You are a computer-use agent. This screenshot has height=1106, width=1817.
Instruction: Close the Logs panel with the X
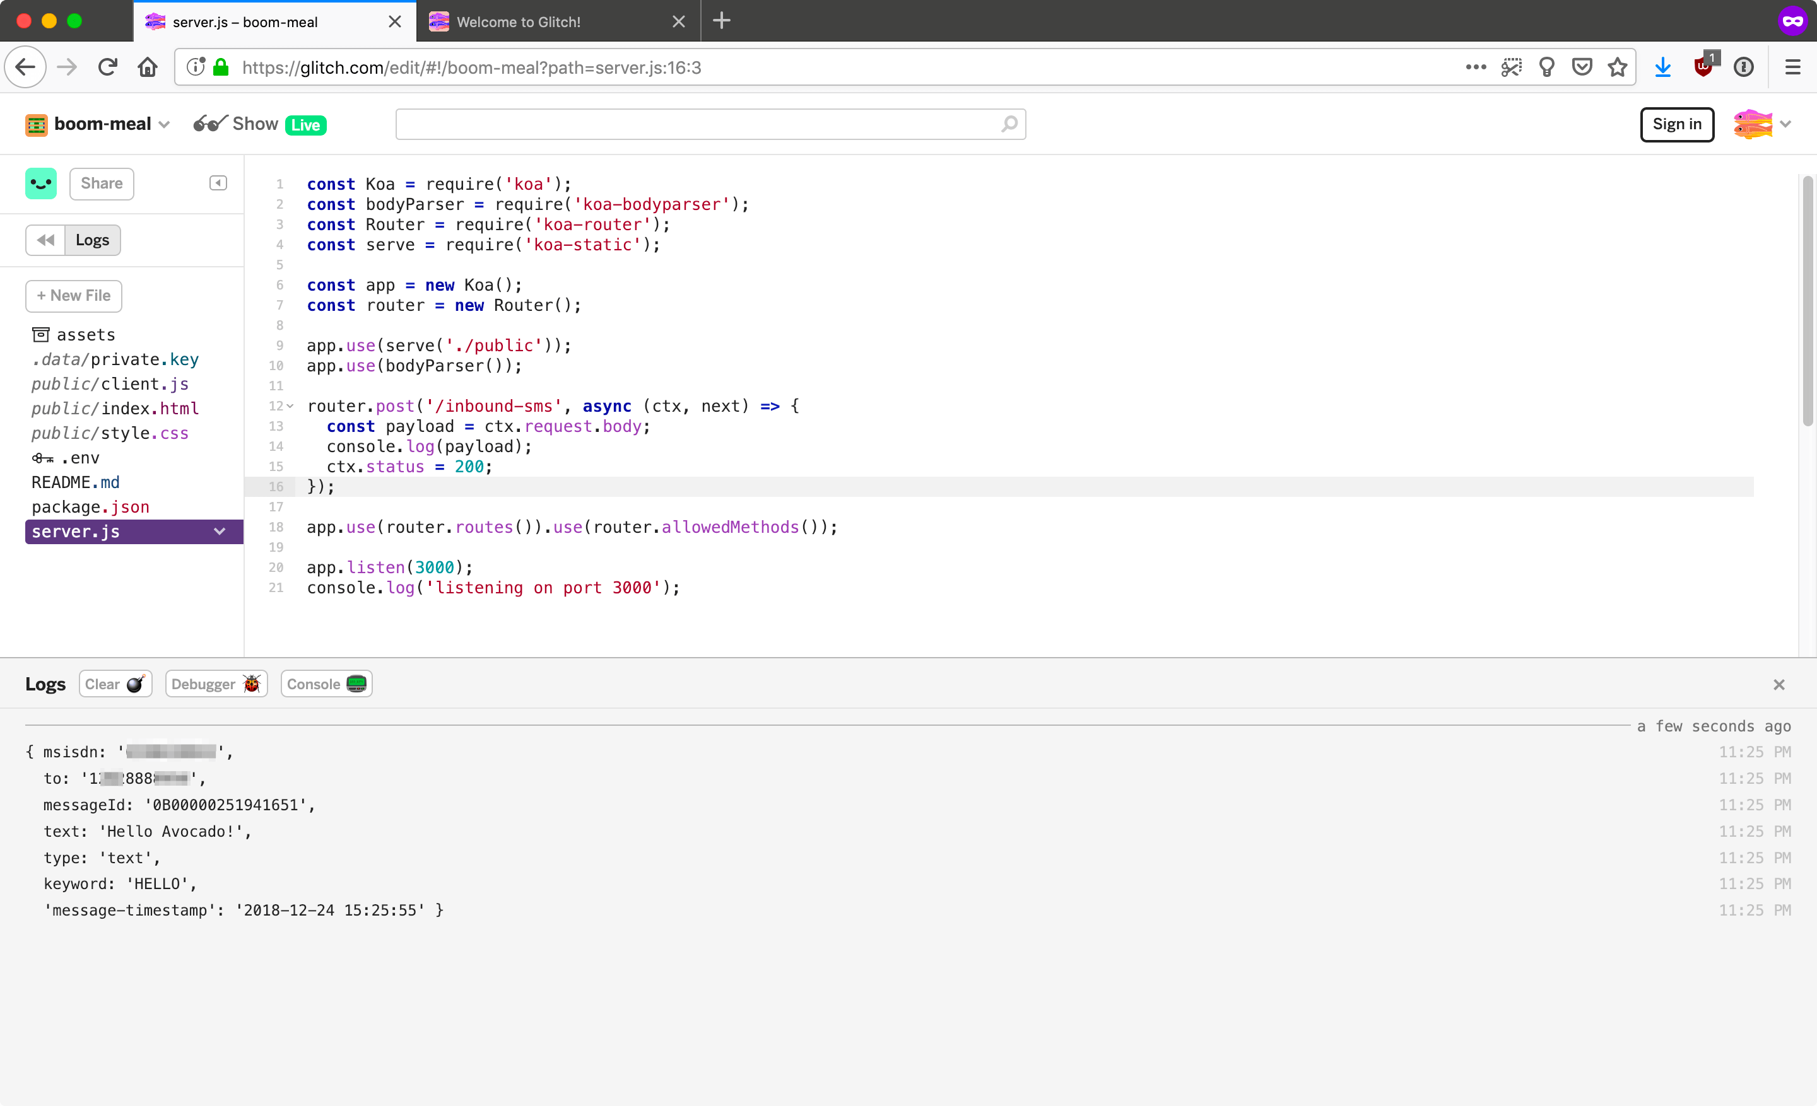pyautogui.click(x=1779, y=685)
